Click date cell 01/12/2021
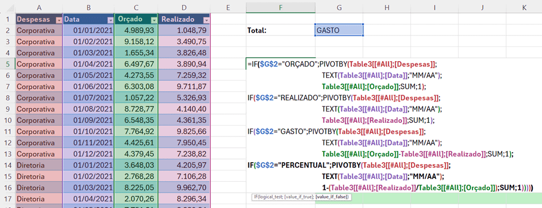Image resolution: width=542 pixels, height=208 pixels. point(89,154)
